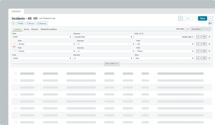Viewport: 215px width, 125px height.
Task: Delete the Profit condition row
Action: point(209,37)
